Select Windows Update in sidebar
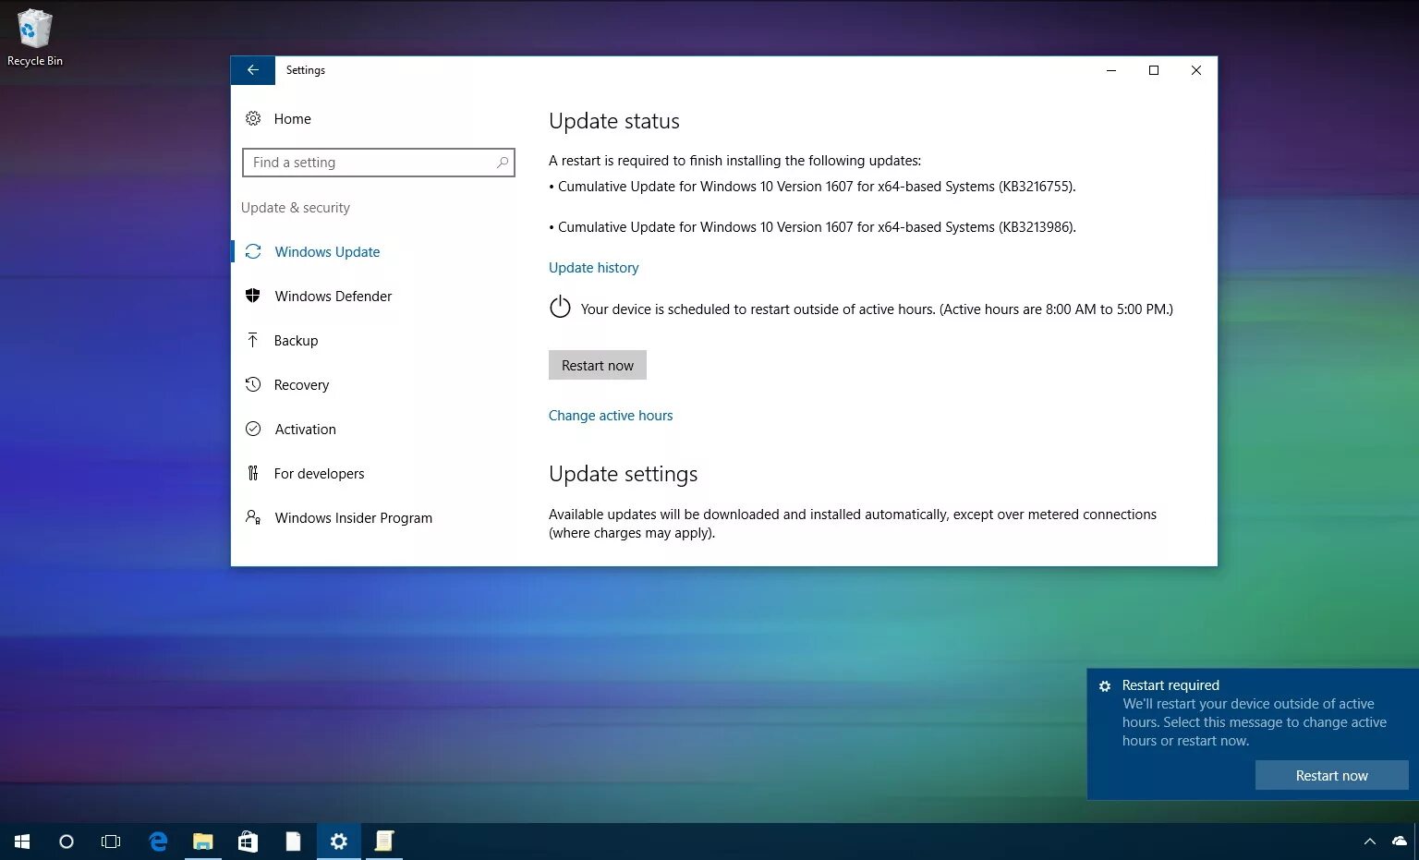This screenshot has height=860, width=1419. point(327,251)
